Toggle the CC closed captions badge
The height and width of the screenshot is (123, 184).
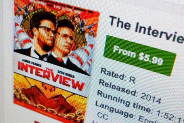(103, 116)
